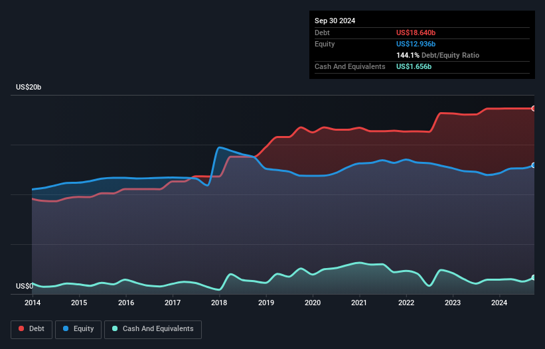
Task: Click the US$18.640b debt value
Action: coord(416,33)
